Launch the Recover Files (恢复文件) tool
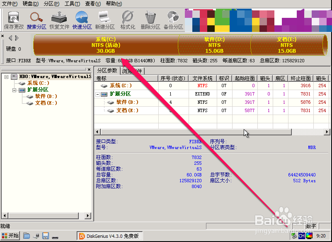The height and width of the screenshot is (242, 332). 59,20
